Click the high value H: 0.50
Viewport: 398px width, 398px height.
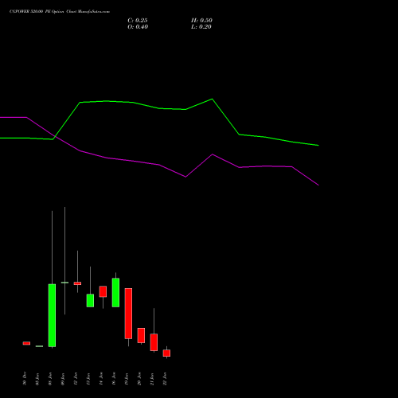point(201,21)
